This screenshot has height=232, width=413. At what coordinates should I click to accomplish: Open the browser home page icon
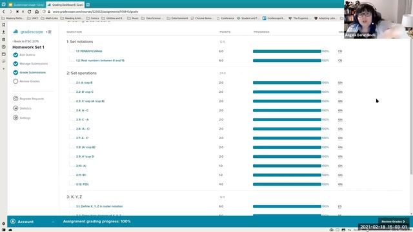(37, 12)
